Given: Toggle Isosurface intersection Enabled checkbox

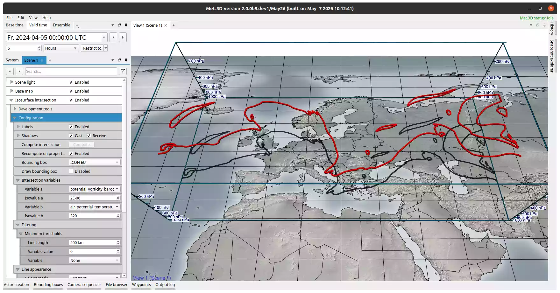Looking at the screenshot, I should pyautogui.click(x=71, y=100).
